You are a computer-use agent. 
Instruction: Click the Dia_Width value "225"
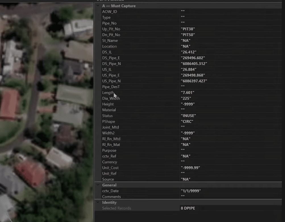186,98
